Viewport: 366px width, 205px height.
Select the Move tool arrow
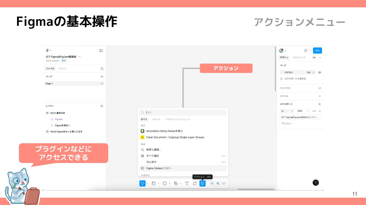point(143,183)
